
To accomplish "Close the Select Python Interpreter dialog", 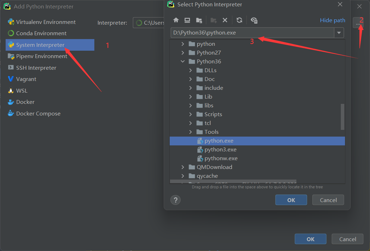I will 340,5.
